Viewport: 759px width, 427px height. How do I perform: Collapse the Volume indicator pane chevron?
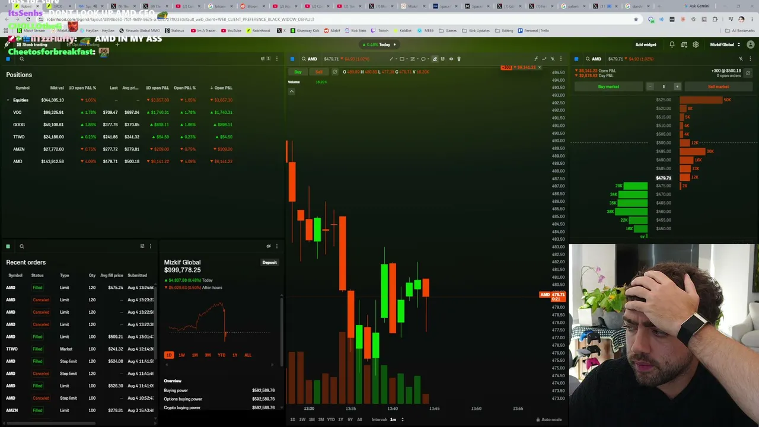coord(292,91)
